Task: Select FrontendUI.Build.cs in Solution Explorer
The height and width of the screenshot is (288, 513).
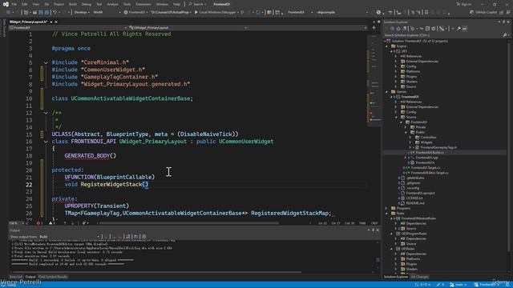Action: (x=430, y=153)
